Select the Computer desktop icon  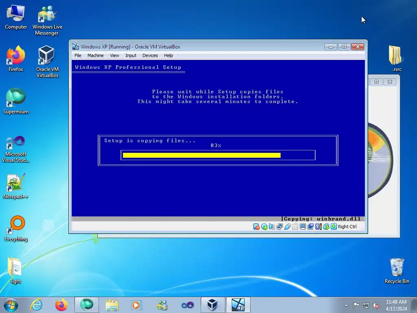coord(16,17)
